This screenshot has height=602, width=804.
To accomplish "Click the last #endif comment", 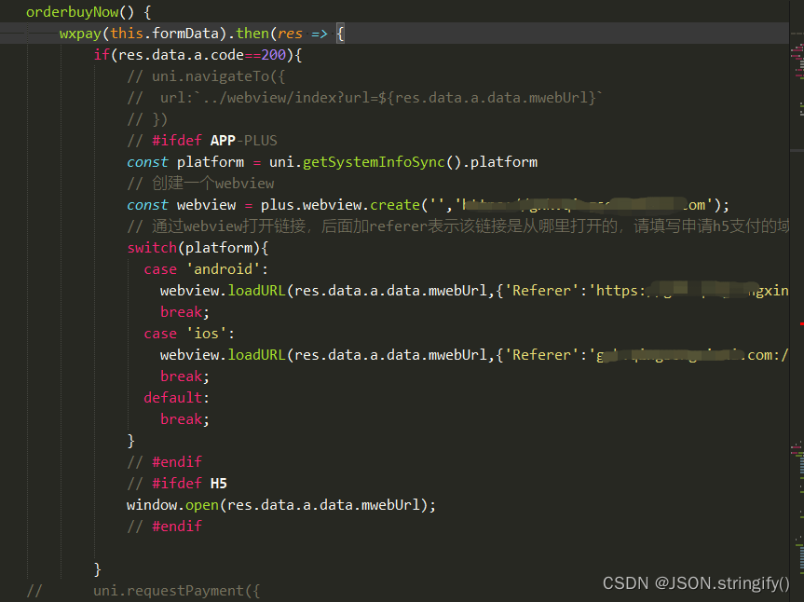I will pyautogui.click(x=165, y=527).
